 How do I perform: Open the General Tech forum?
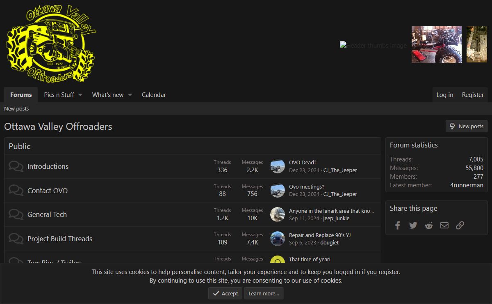[47, 214]
